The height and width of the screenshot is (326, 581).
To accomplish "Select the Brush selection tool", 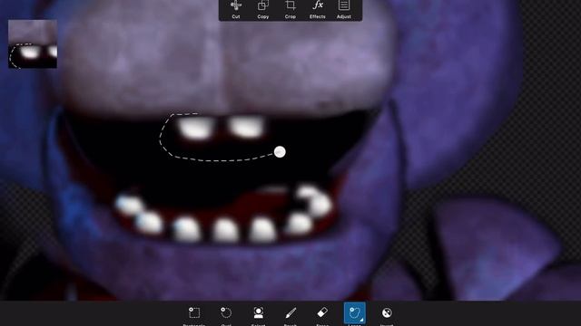I will (x=290, y=314).
